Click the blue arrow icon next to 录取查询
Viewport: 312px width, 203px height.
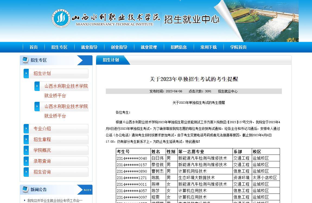26,161
